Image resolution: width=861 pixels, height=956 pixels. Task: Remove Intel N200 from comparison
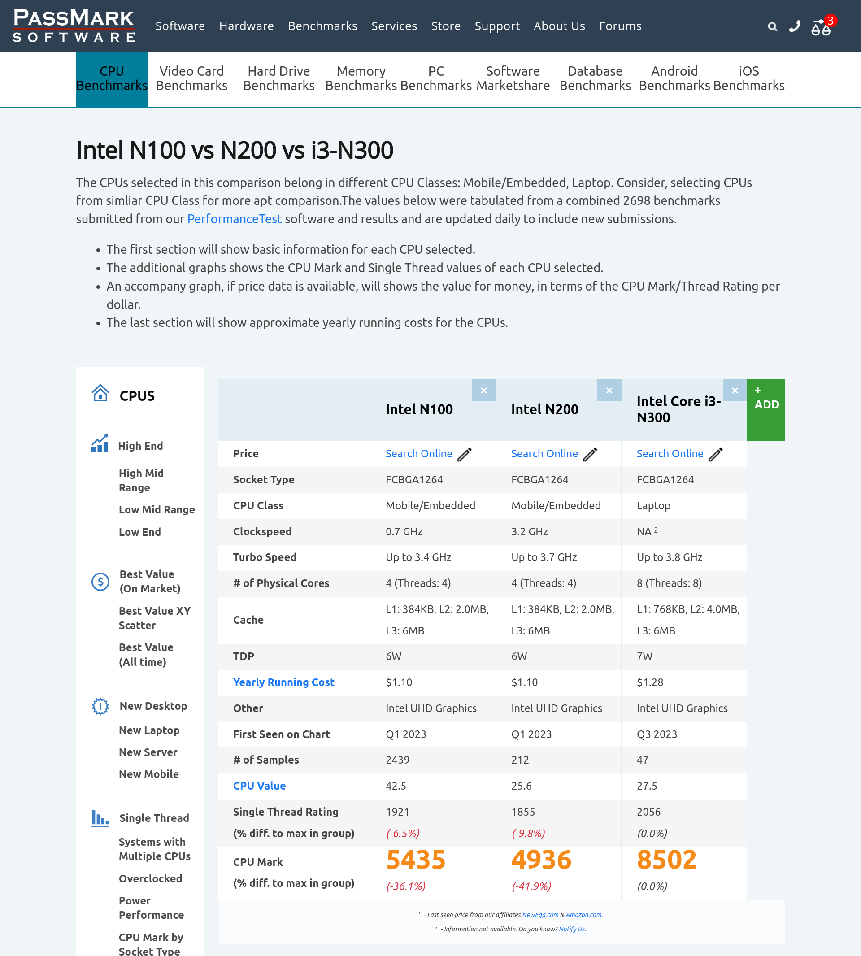[x=609, y=390]
